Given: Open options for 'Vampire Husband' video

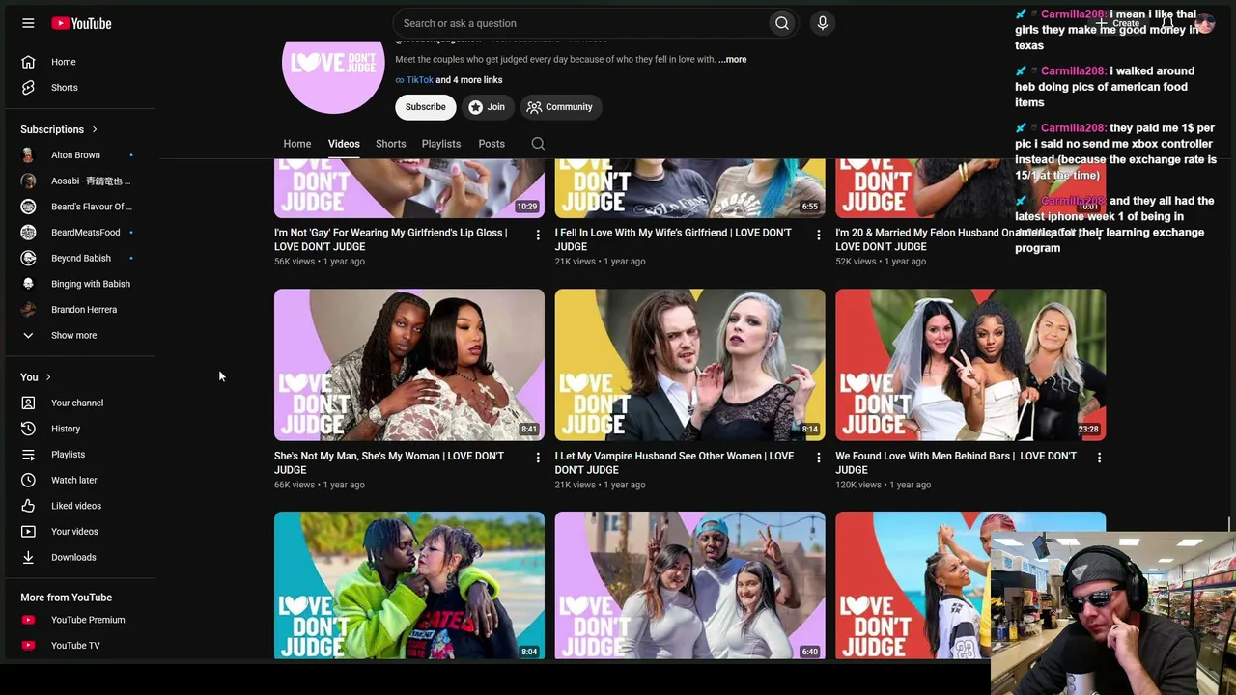Looking at the screenshot, I should click(819, 458).
